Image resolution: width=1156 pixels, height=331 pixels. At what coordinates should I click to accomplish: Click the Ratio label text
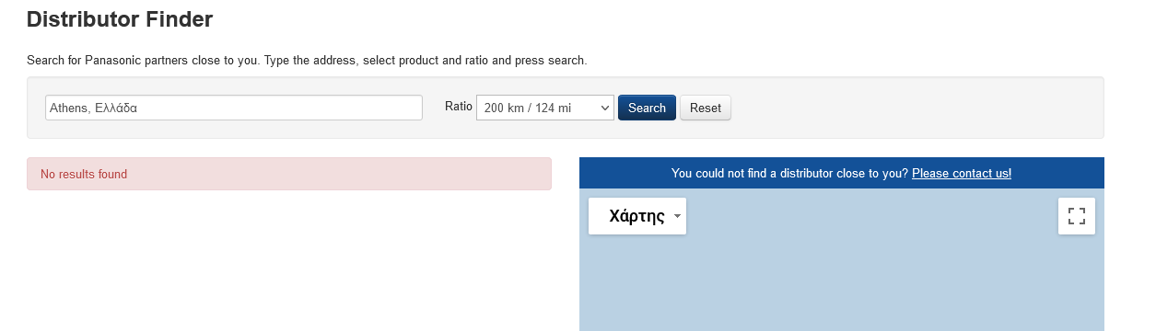458,107
